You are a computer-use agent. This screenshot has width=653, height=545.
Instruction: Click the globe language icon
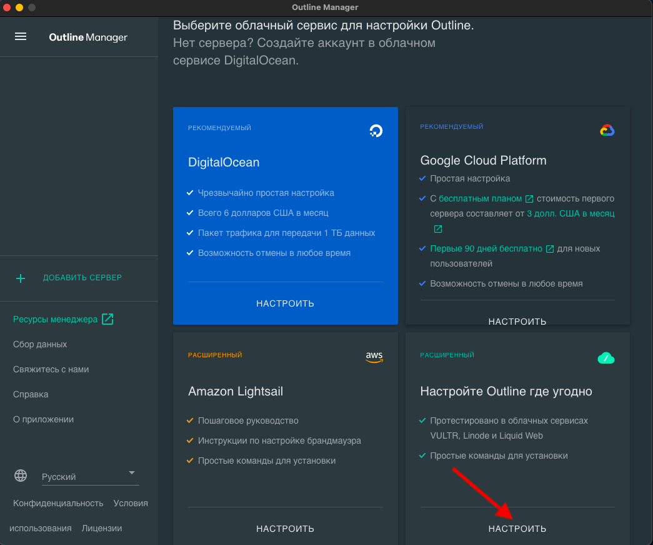(21, 476)
